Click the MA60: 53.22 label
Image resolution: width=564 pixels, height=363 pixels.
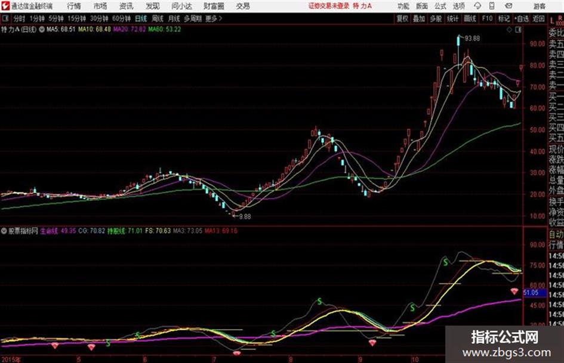click(x=165, y=29)
